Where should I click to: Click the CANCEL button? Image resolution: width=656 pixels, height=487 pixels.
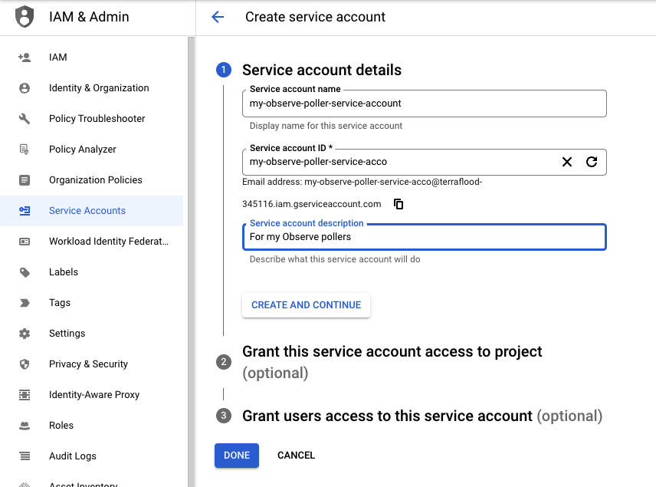[297, 456]
